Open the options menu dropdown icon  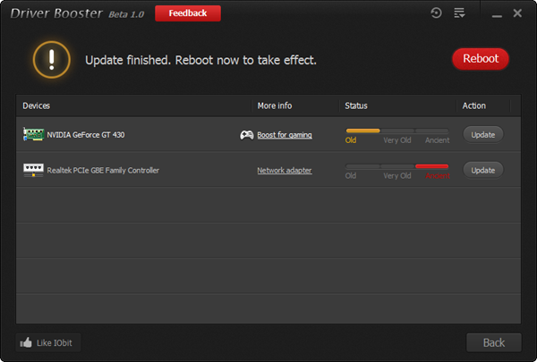459,13
